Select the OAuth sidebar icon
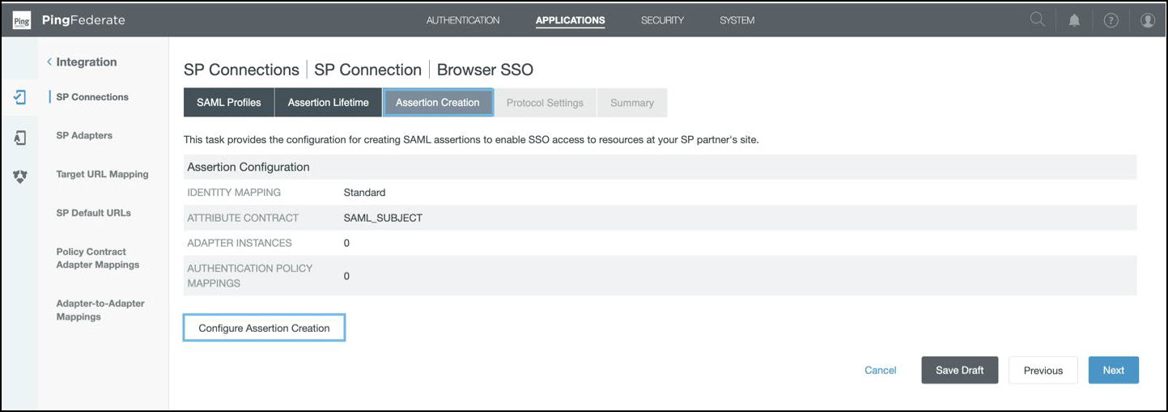The image size is (1168, 412). tap(20, 176)
